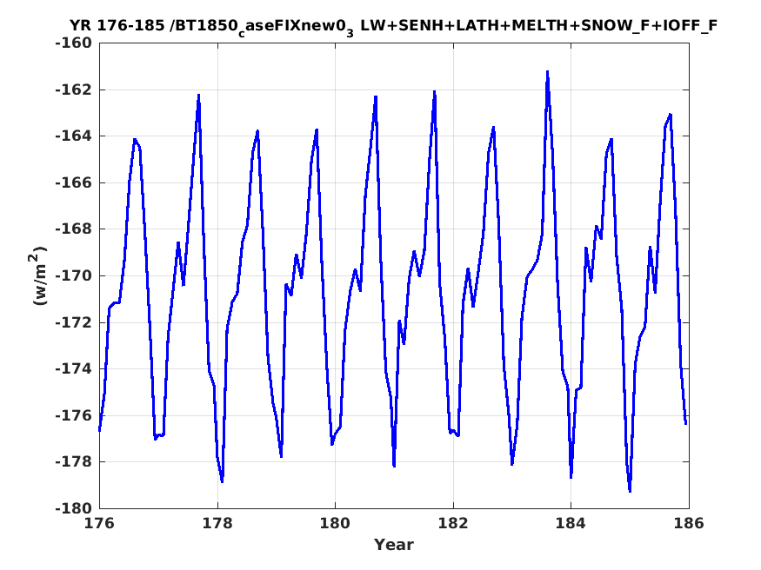Click the y-axis tick label "-160"
Screen dimensions: 761x570
(x=74, y=43)
